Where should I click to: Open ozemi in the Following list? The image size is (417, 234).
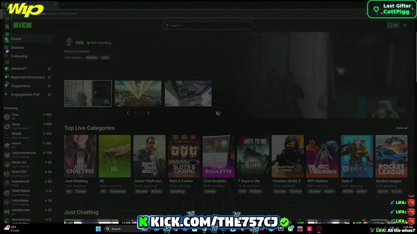[x=28, y=145]
